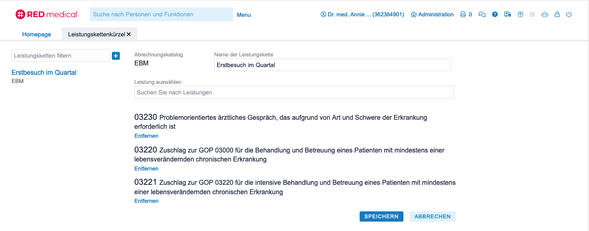Open the chat messages icon
The width and height of the screenshot is (589, 231).
[x=482, y=15]
